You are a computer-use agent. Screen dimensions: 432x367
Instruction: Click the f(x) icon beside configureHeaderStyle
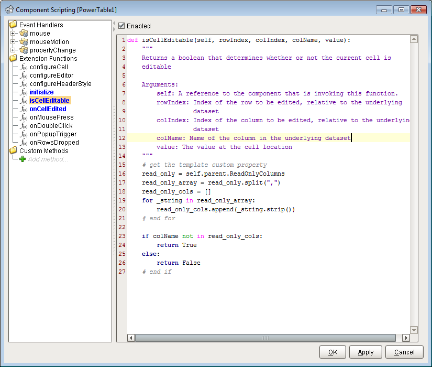click(x=24, y=83)
